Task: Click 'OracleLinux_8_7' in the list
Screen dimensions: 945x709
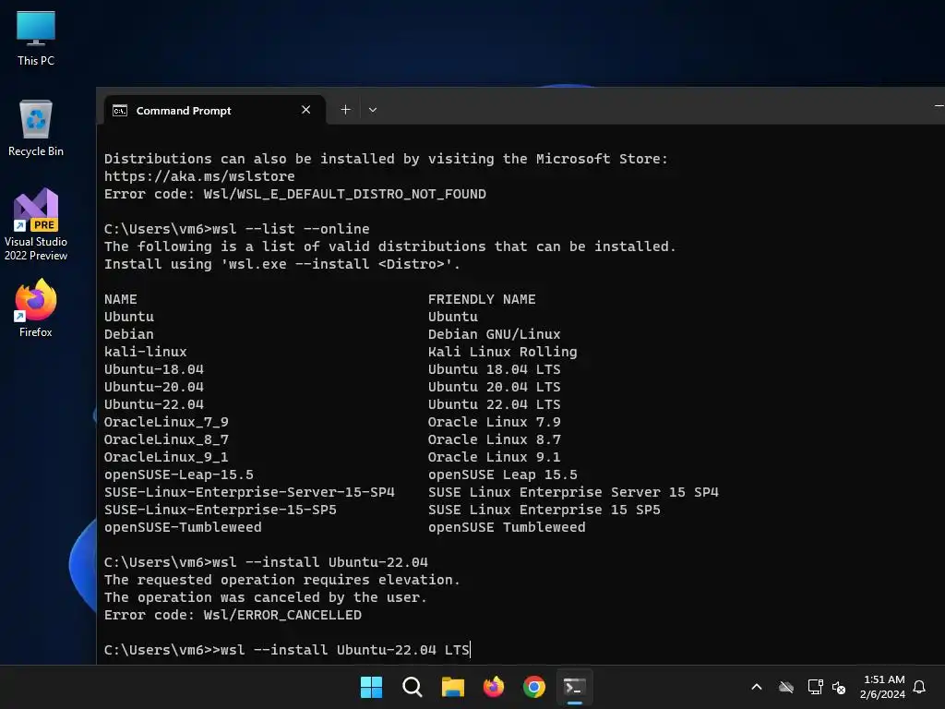Action: [x=166, y=439]
